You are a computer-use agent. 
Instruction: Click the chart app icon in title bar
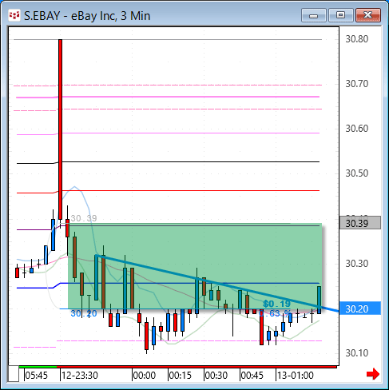click(x=14, y=15)
